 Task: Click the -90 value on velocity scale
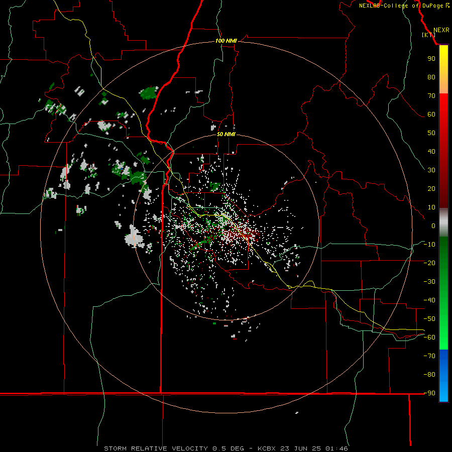point(429,393)
